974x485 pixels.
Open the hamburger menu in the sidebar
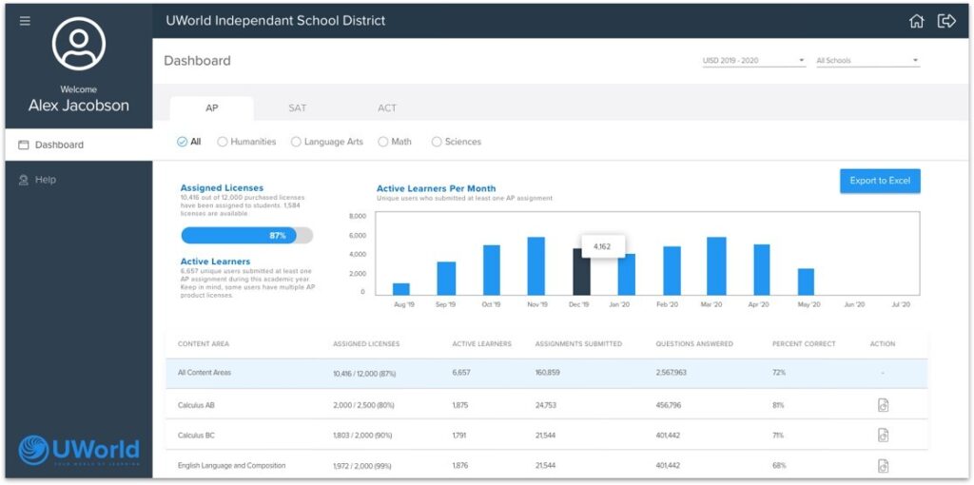pos(26,21)
